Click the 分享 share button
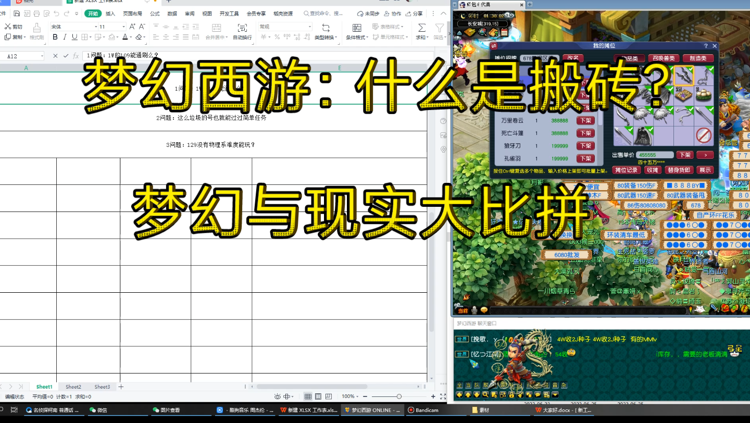 [x=415, y=14]
